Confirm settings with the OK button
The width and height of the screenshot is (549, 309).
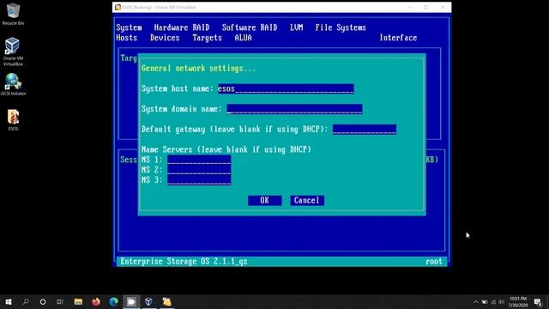tap(265, 200)
